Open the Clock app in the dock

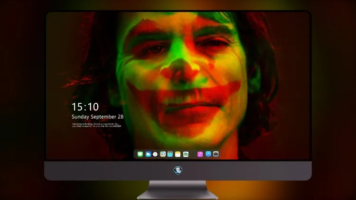click(x=155, y=154)
